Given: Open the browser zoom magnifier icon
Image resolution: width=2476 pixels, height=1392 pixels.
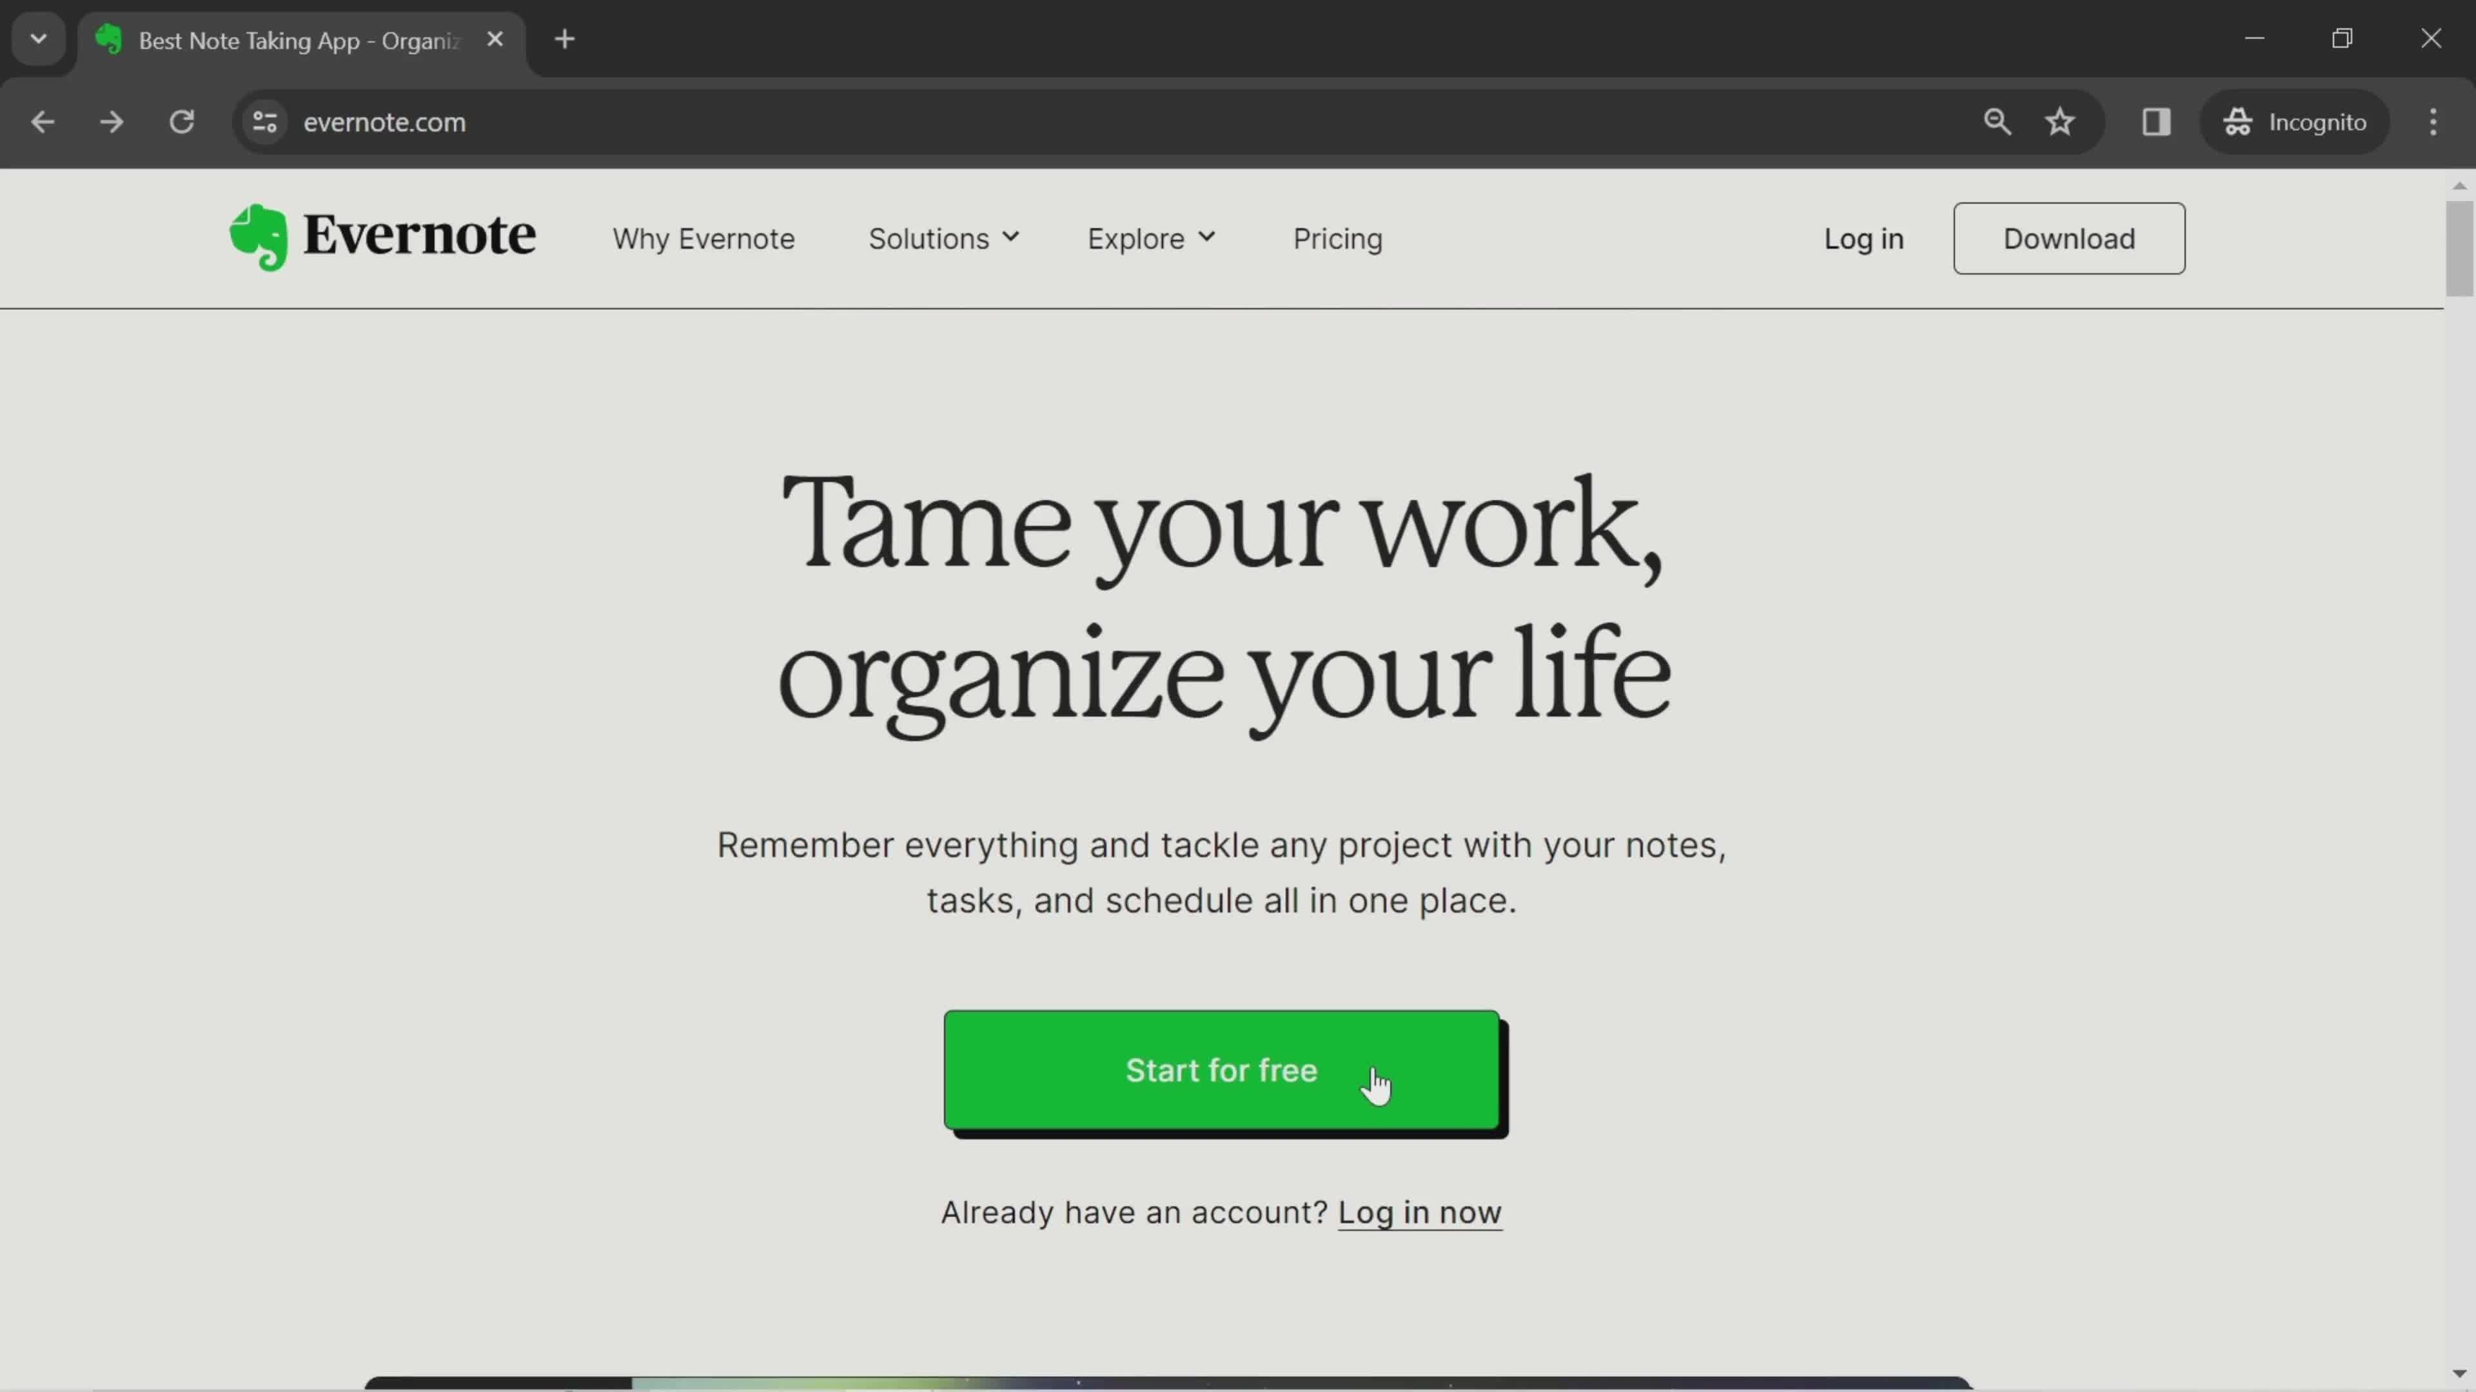Looking at the screenshot, I should [x=1998, y=122].
